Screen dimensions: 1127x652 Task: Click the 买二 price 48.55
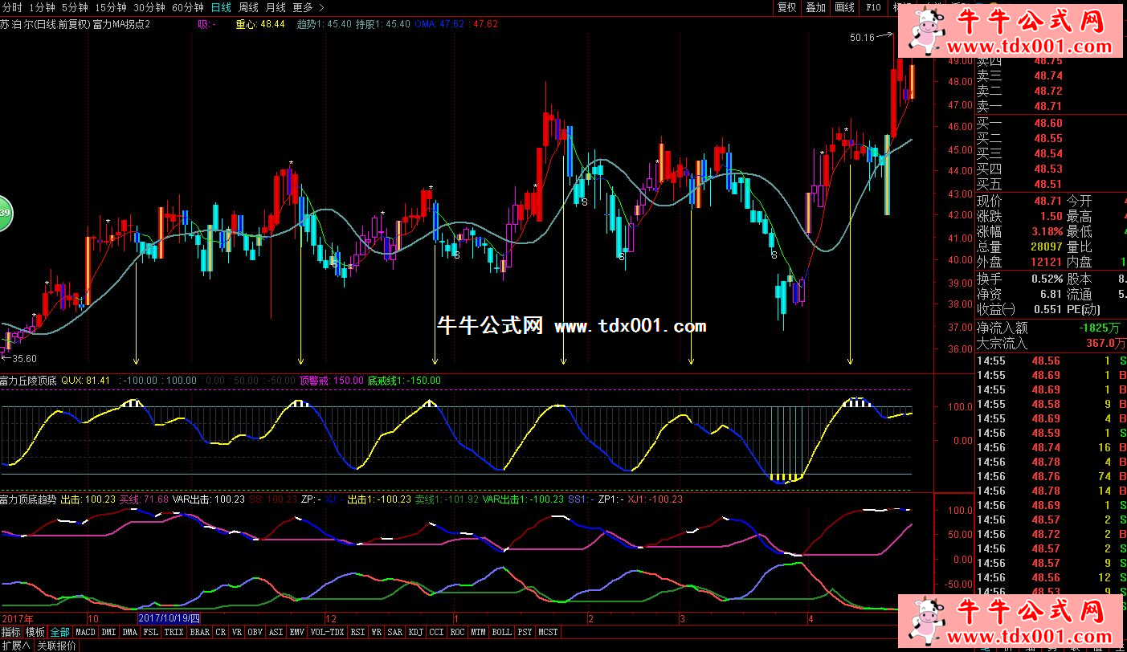coord(1048,138)
